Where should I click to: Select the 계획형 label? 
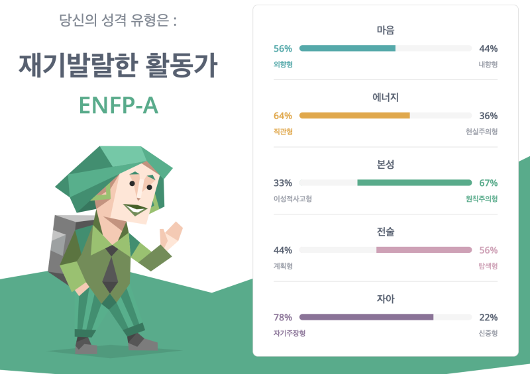283,266
